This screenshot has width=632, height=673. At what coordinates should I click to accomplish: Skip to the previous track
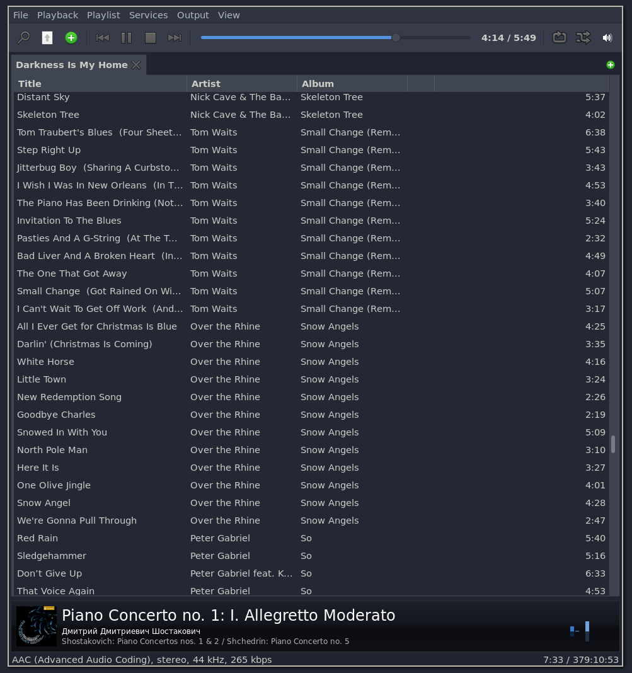103,38
